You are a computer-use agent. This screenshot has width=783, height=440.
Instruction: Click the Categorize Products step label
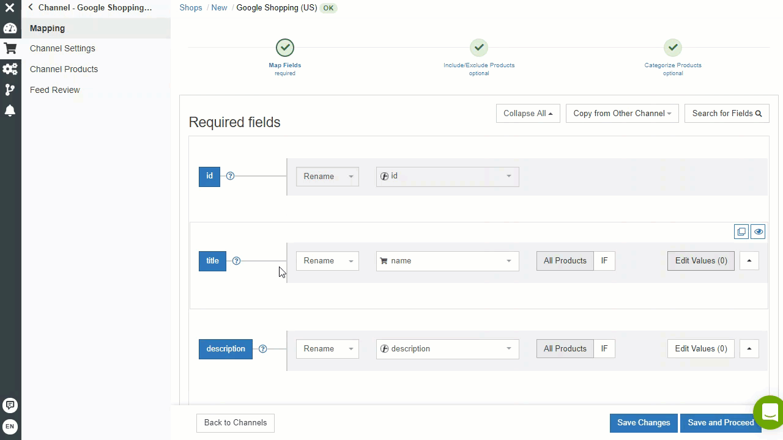[673, 65]
